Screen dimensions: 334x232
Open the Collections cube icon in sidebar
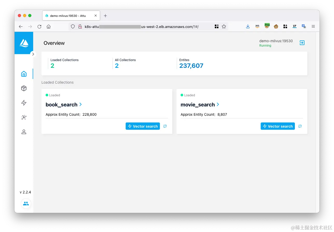(24, 89)
